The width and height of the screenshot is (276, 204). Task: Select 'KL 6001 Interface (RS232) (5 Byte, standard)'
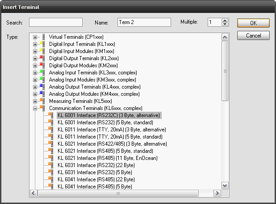pyautogui.click(x=105, y=122)
